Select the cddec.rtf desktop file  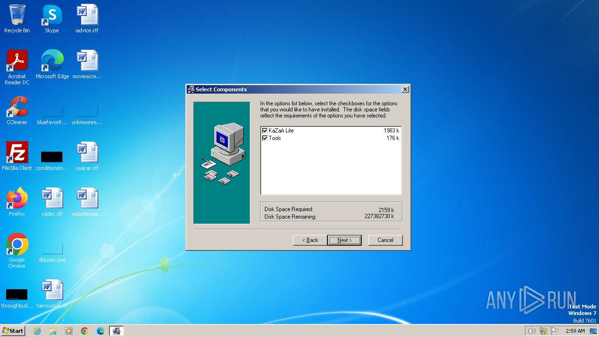click(x=52, y=202)
